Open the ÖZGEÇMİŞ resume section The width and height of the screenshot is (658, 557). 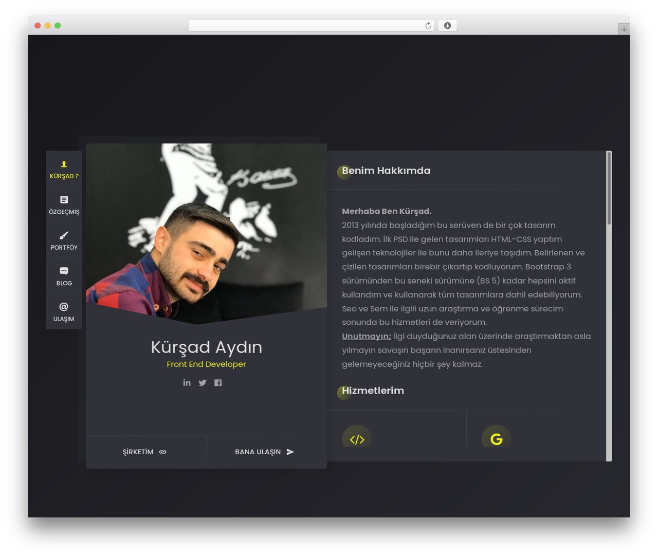64,205
